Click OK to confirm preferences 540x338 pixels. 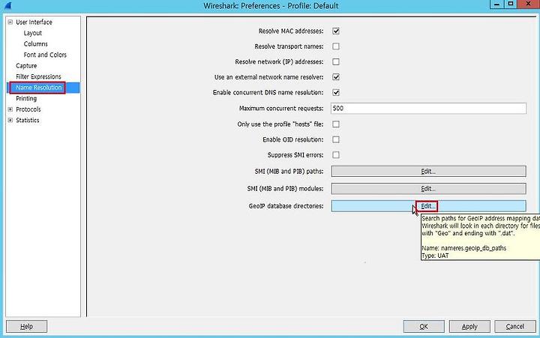click(424, 326)
